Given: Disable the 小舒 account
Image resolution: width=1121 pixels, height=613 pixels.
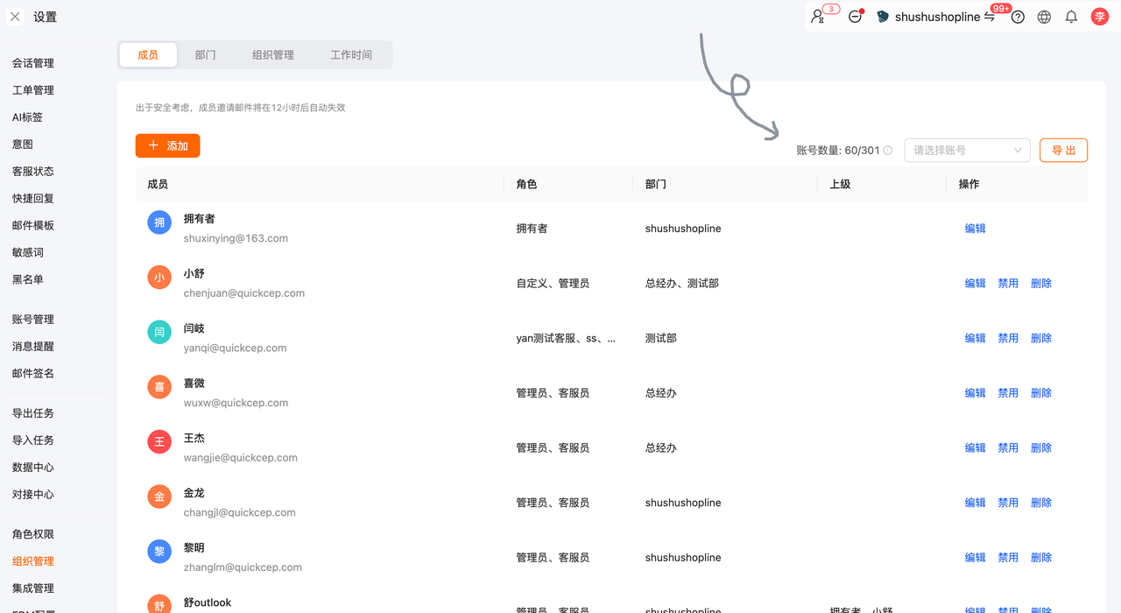Looking at the screenshot, I should (x=1008, y=284).
